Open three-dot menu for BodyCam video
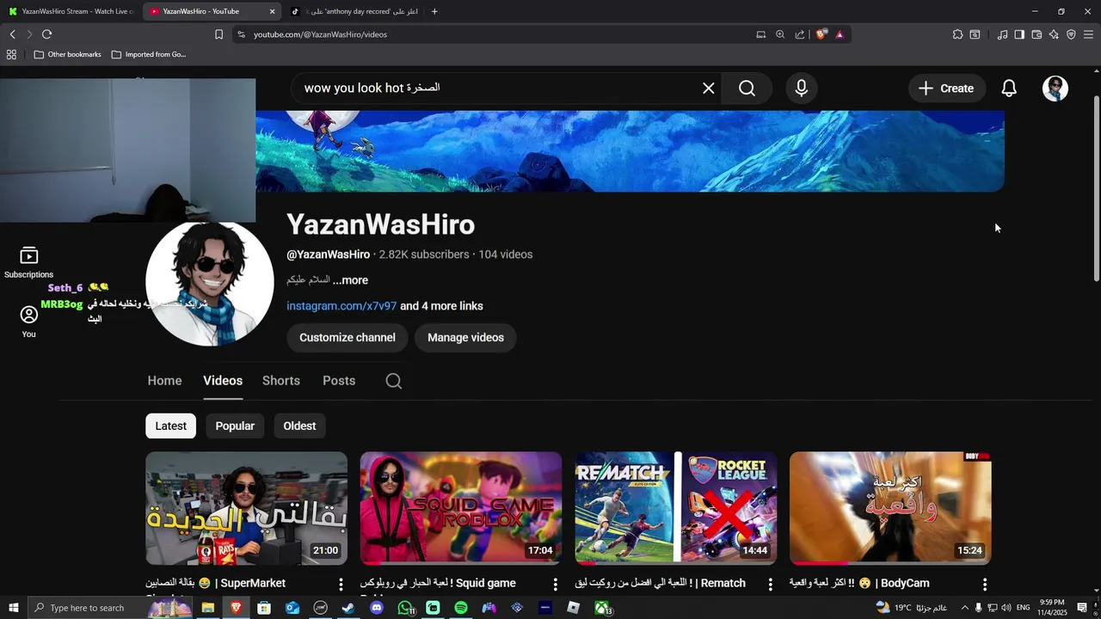This screenshot has width=1101, height=619. point(985,585)
